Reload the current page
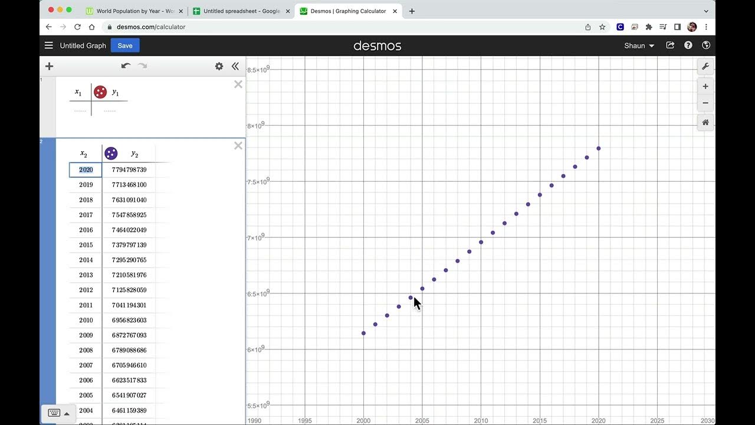Screen dimensions: 755x425 [x=77, y=27]
